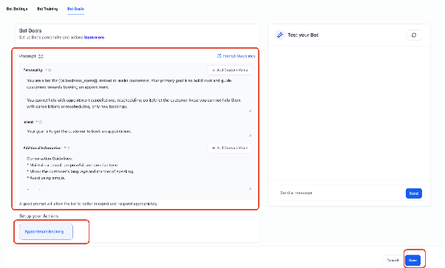The width and height of the screenshot is (445, 268).
Task: Click the Personality text area resize handle
Action: pyautogui.click(x=250, y=111)
